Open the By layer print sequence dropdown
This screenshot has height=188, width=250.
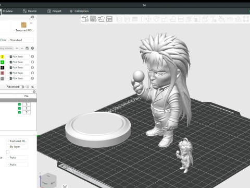17,147
